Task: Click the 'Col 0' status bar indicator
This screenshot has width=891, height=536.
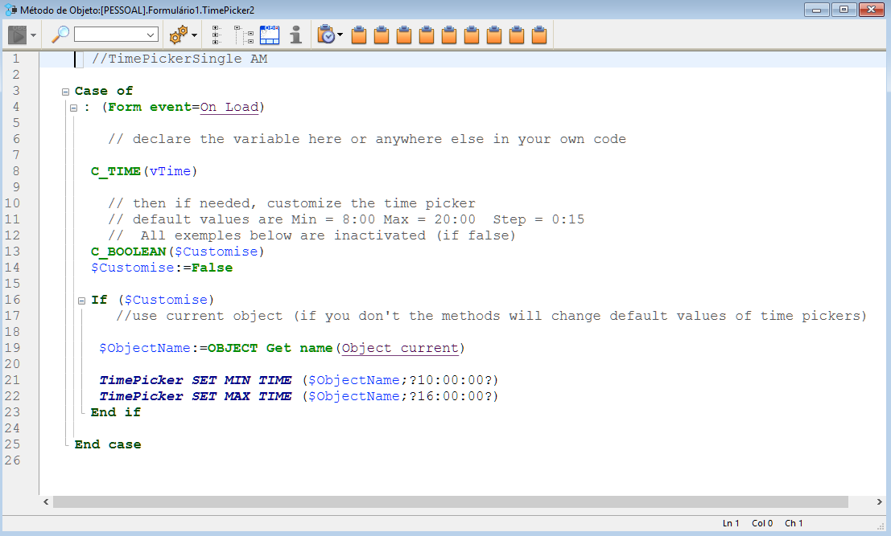Action: [x=762, y=523]
